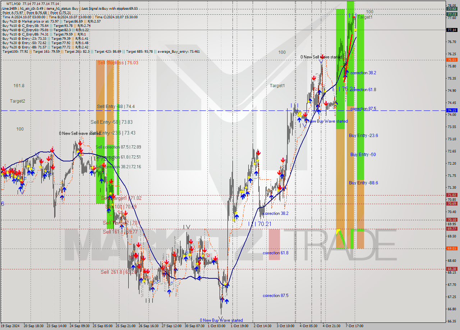Click the 'Target2' label
This screenshot has height=330, width=460.
tap(18, 101)
